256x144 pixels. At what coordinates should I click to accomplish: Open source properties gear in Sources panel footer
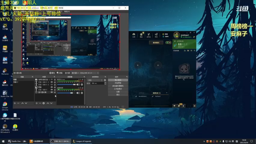44,103
